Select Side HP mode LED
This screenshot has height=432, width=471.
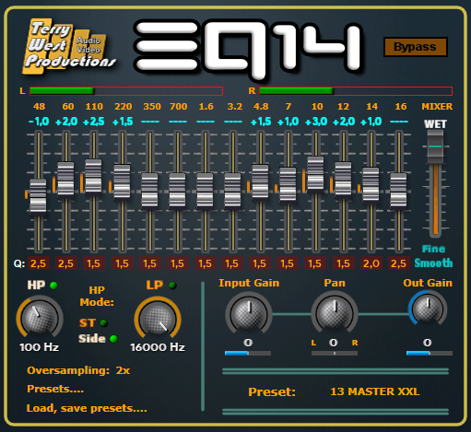(x=113, y=339)
